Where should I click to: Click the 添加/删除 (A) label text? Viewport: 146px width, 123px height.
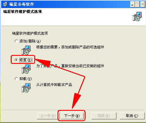tap(30, 41)
